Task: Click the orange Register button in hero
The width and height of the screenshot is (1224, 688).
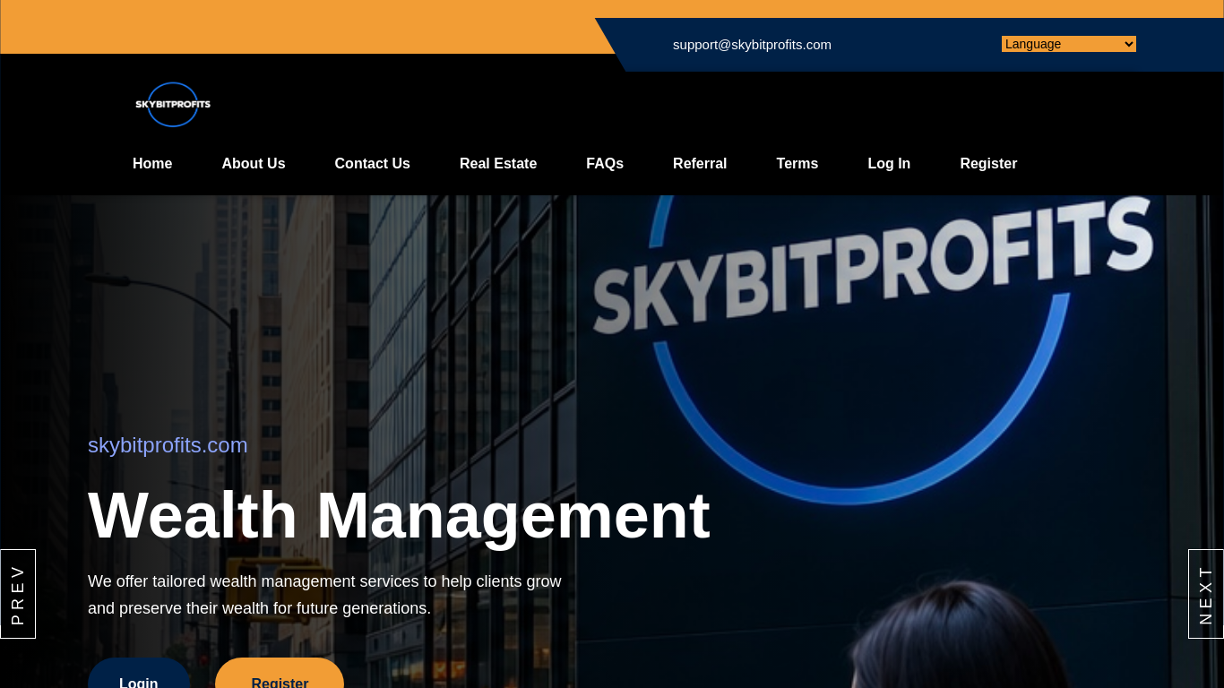Action: click(x=280, y=674)
